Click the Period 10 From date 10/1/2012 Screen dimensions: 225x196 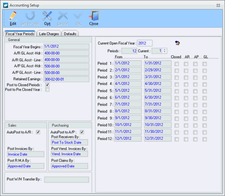[128, 125]
